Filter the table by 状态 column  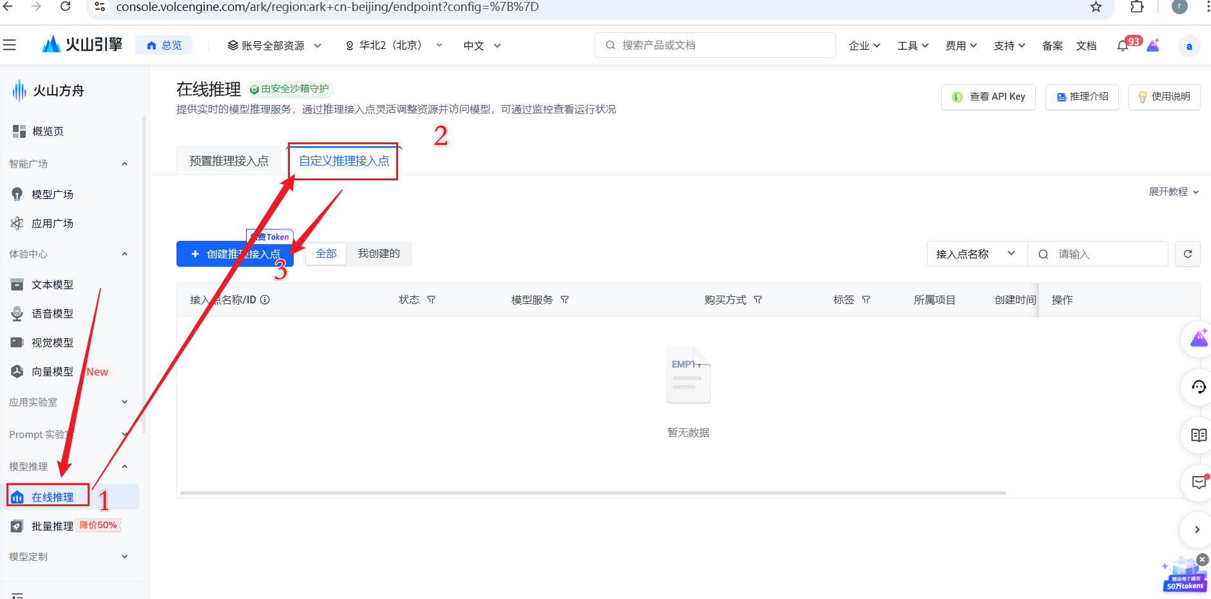tap(432, 299)
